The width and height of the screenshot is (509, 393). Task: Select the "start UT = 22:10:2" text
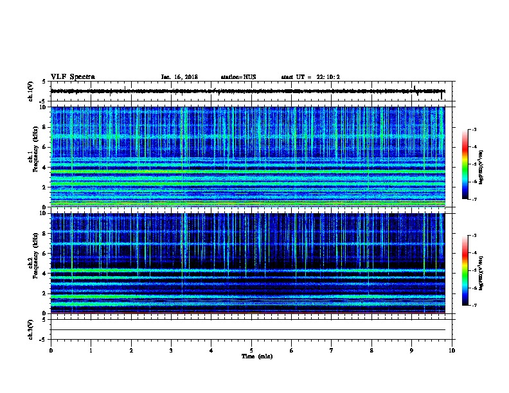310,77
